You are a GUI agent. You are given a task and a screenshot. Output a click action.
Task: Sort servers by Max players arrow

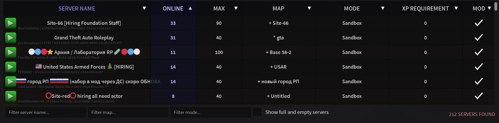pos(236,8)
